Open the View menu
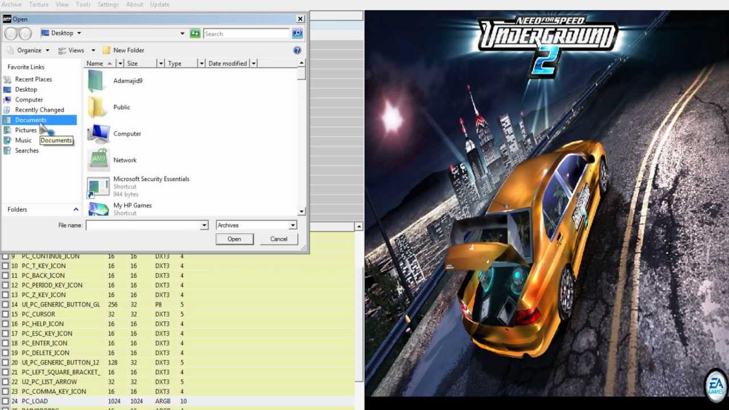The height and width of the screenshot is (410, 729). pyautogui.click(x=62, y=5)
